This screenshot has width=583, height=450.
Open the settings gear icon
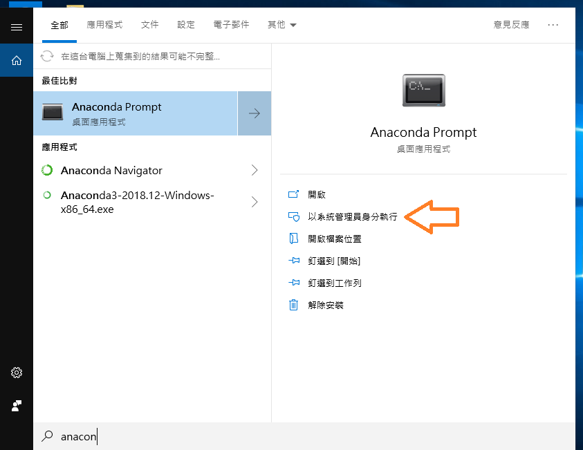[x=17, y=373]
